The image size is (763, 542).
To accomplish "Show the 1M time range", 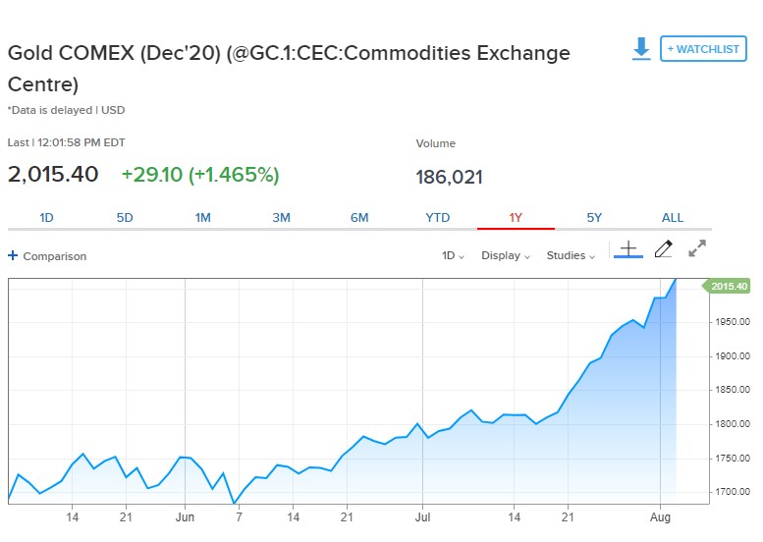I will click(203, 218).
